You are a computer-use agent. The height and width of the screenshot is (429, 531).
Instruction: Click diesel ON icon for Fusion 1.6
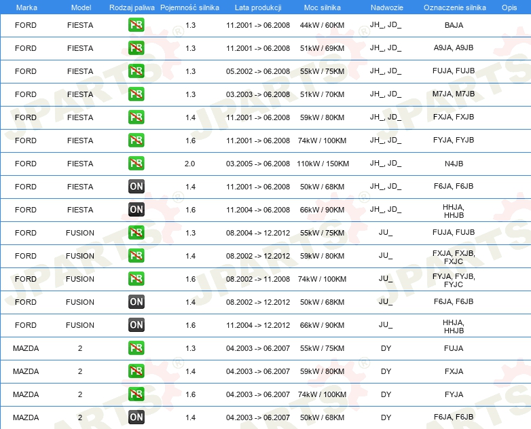[x=136, y=325]
